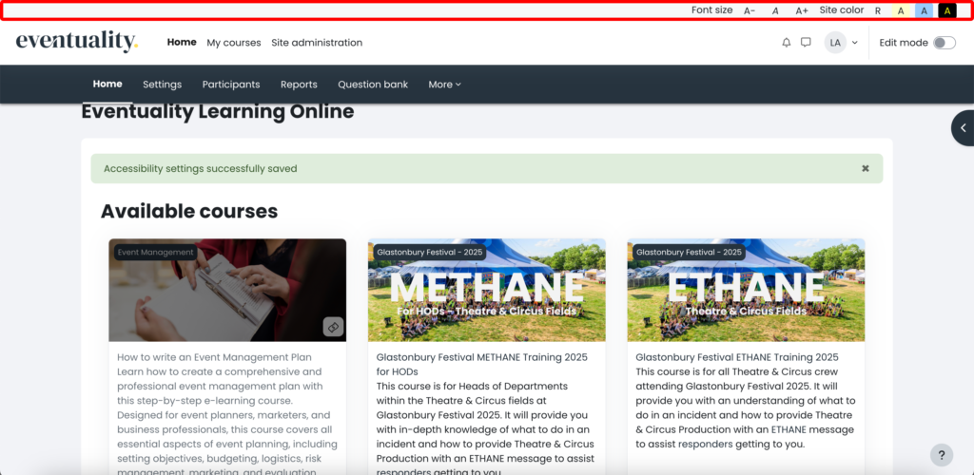This screenshot has width=974, height=475.
Task: Toggle Edit mode switch on
Action: pos(944,43)
